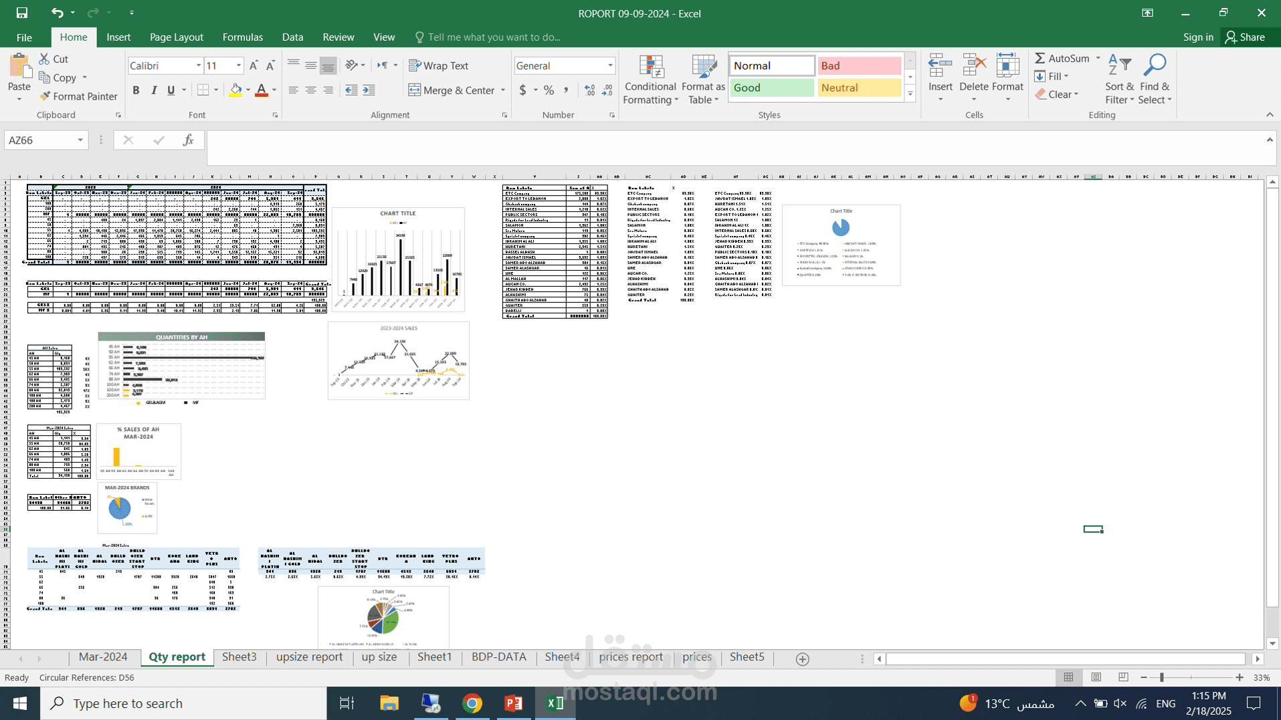
Task: Open Excel from the Windows taskbar
Action: [555, 703]
